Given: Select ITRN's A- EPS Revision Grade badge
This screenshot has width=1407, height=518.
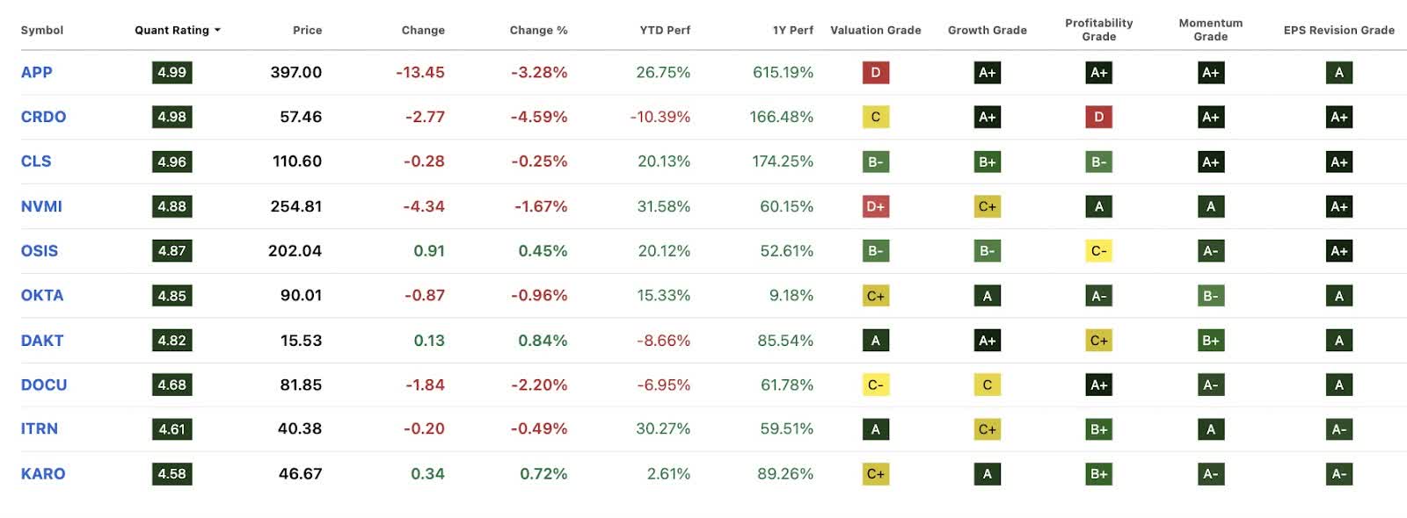Looking at the screenshot, I should [x=1338, y=428].
